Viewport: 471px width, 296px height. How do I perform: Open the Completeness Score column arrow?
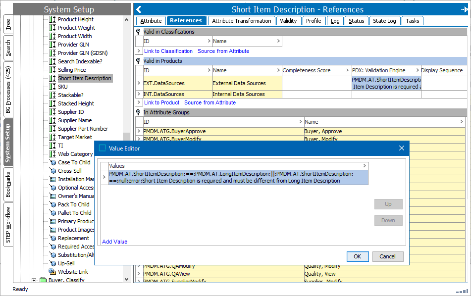[348, 70]
